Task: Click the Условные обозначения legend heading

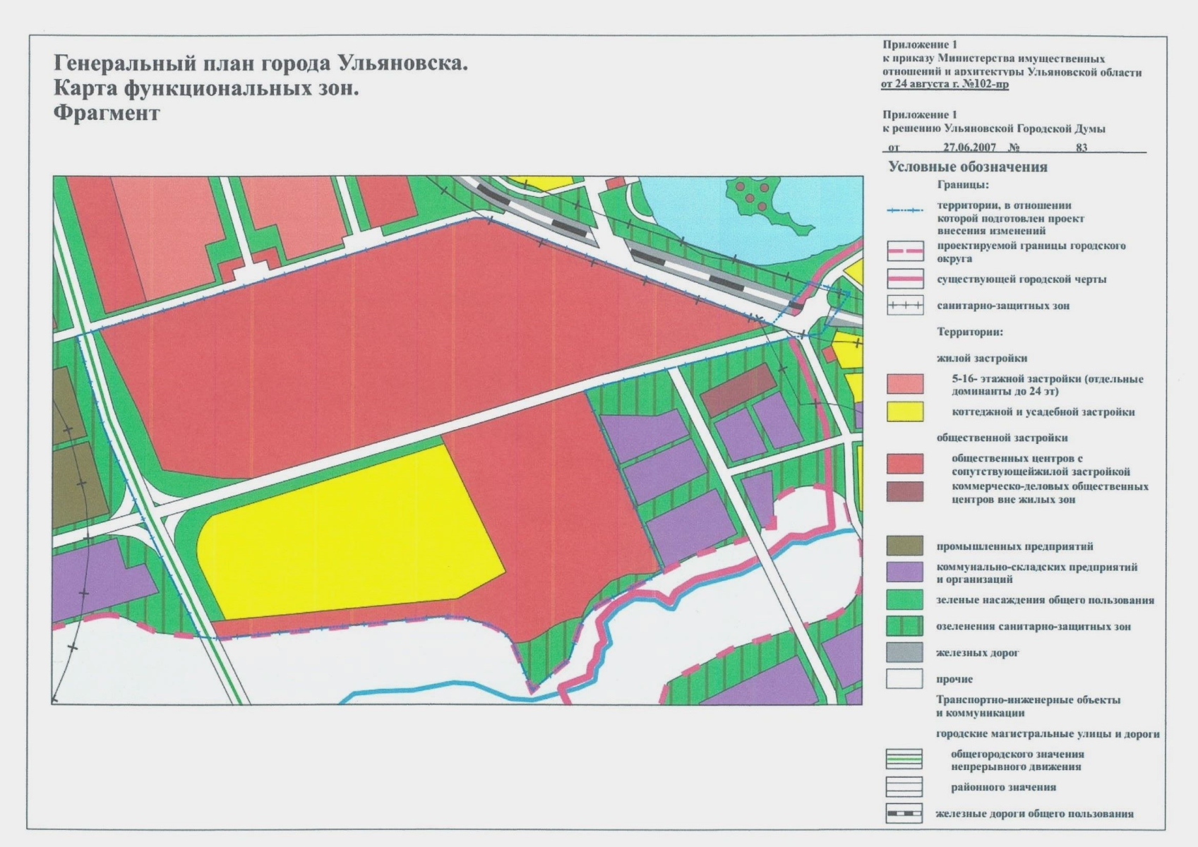Action: [967, 167]
